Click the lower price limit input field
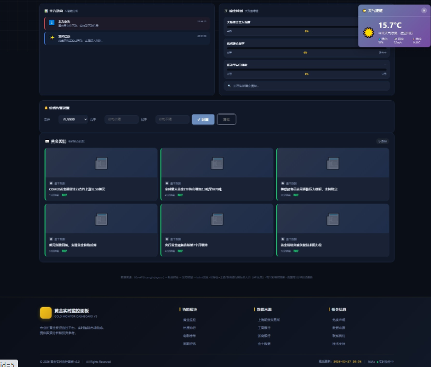 click(172, 120)
